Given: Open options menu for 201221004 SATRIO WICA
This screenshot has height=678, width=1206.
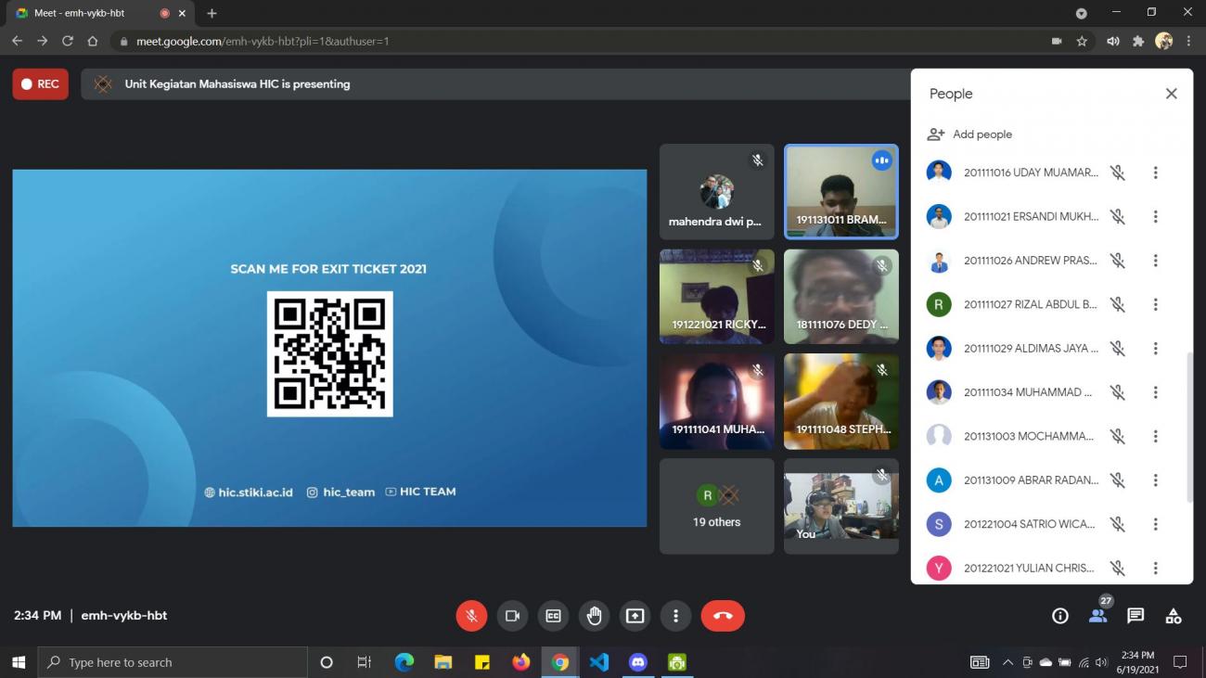Looking at the screenshot, I should tap(1155, 524).
